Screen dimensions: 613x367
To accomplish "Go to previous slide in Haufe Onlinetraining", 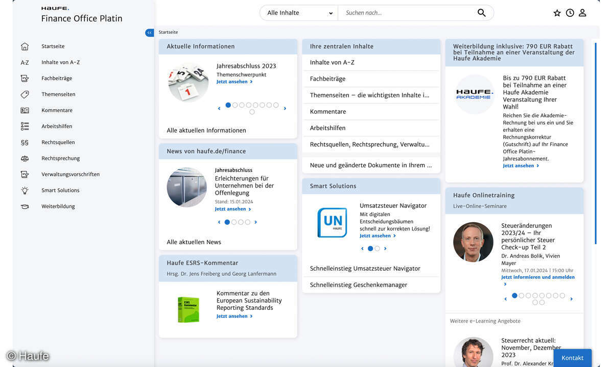I will coord(506,299).
